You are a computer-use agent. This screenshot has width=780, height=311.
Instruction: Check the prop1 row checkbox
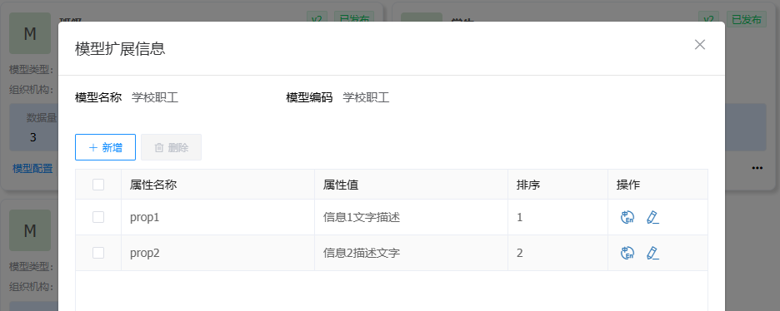[98, 217]
